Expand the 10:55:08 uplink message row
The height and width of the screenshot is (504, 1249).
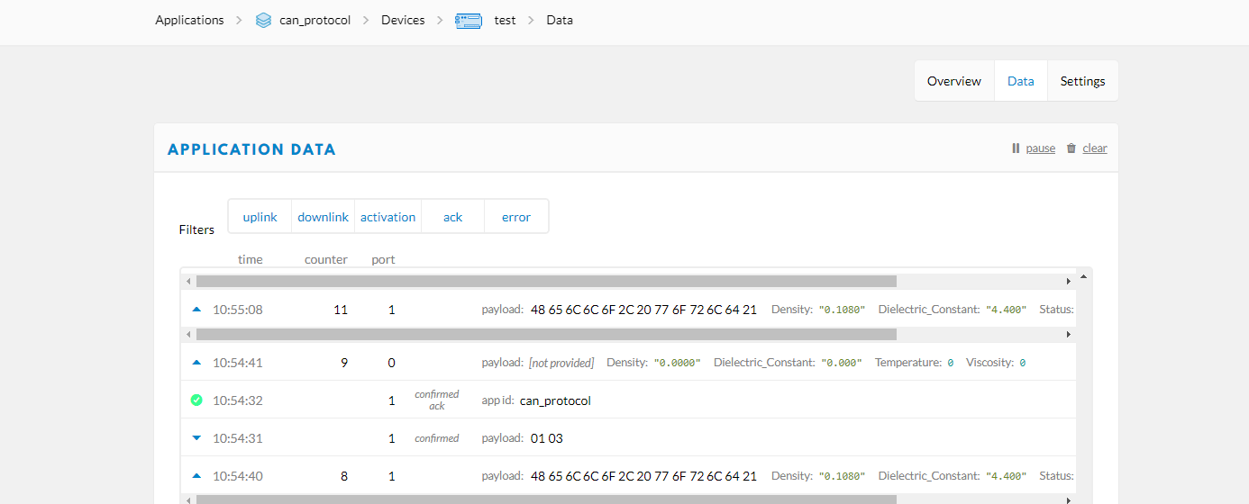coord(628,309)
